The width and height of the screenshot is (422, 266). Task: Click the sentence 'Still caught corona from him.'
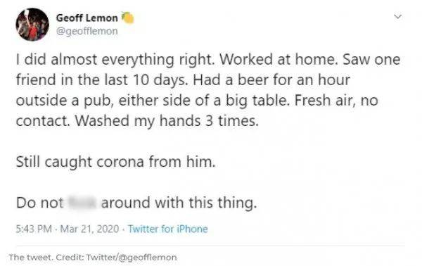(116, 162)
